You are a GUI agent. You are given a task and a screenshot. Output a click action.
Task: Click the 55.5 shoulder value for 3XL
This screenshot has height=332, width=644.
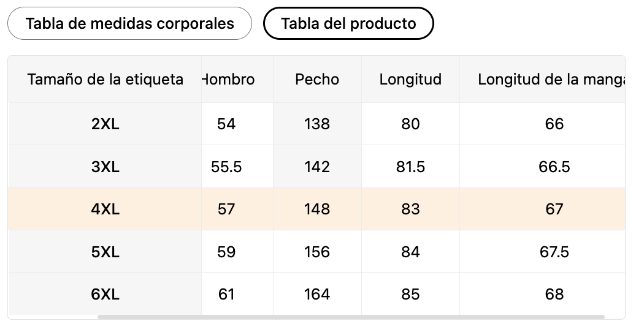[x=226, y=167]
